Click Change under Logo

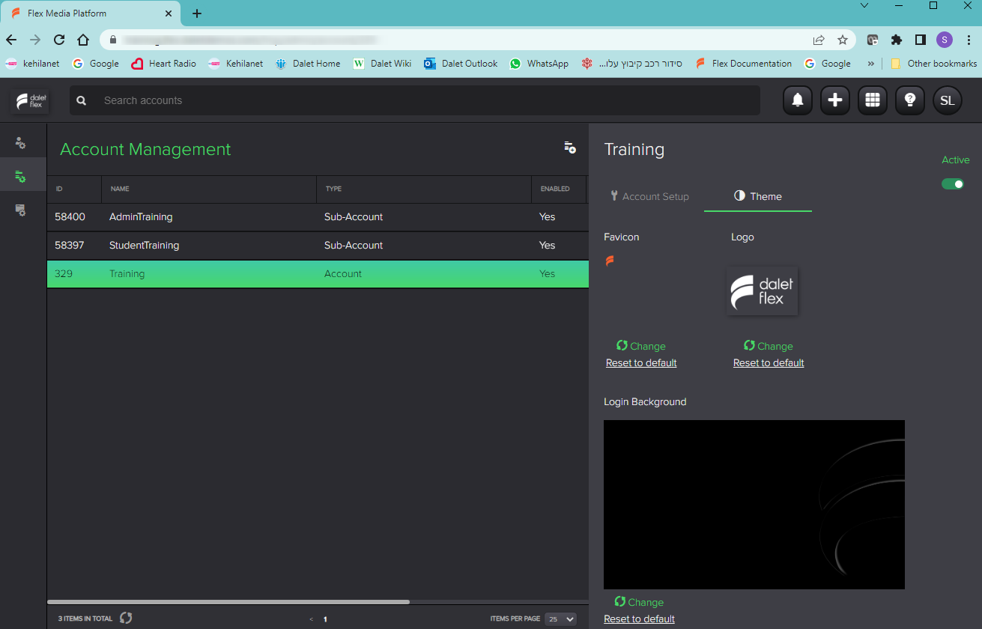click(768, 346)
